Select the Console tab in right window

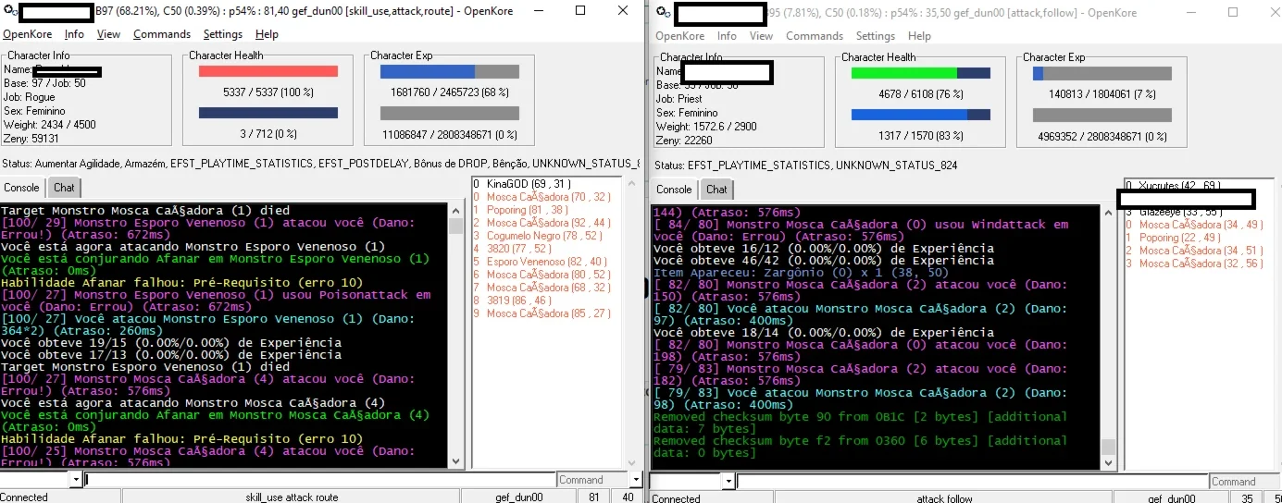(x=674, y=190)
